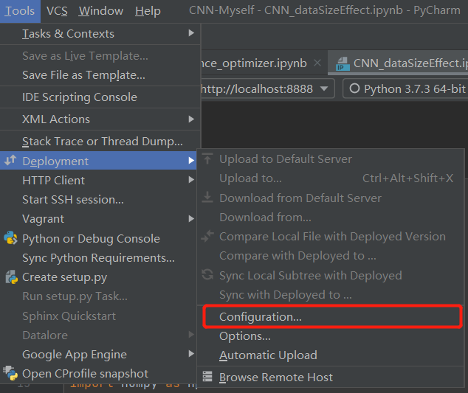
Task: Expand the Google App Engine submenu
Action: [98, 355]
